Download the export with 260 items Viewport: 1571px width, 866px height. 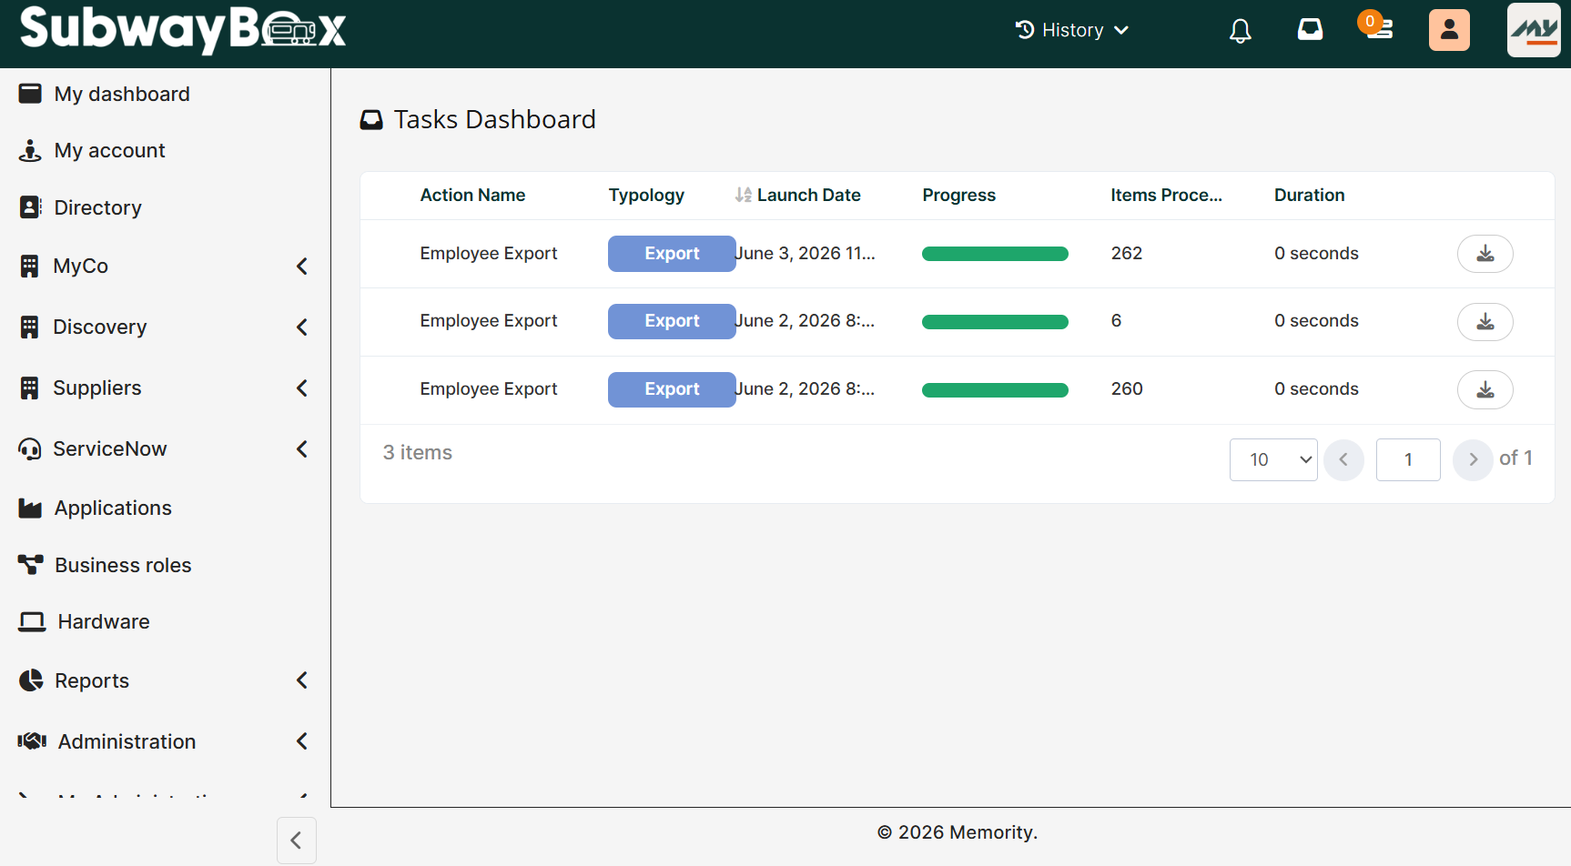pos(1485,390)
